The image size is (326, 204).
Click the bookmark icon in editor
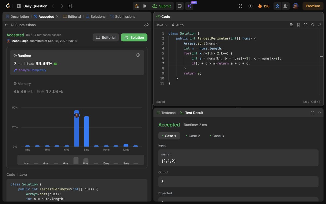click(299, 25)
